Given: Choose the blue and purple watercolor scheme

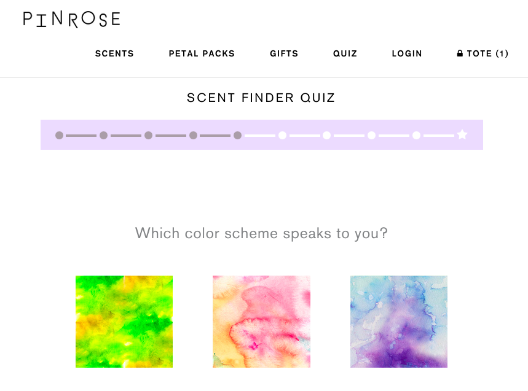Looking at the screenshot, I should (399, 322).
